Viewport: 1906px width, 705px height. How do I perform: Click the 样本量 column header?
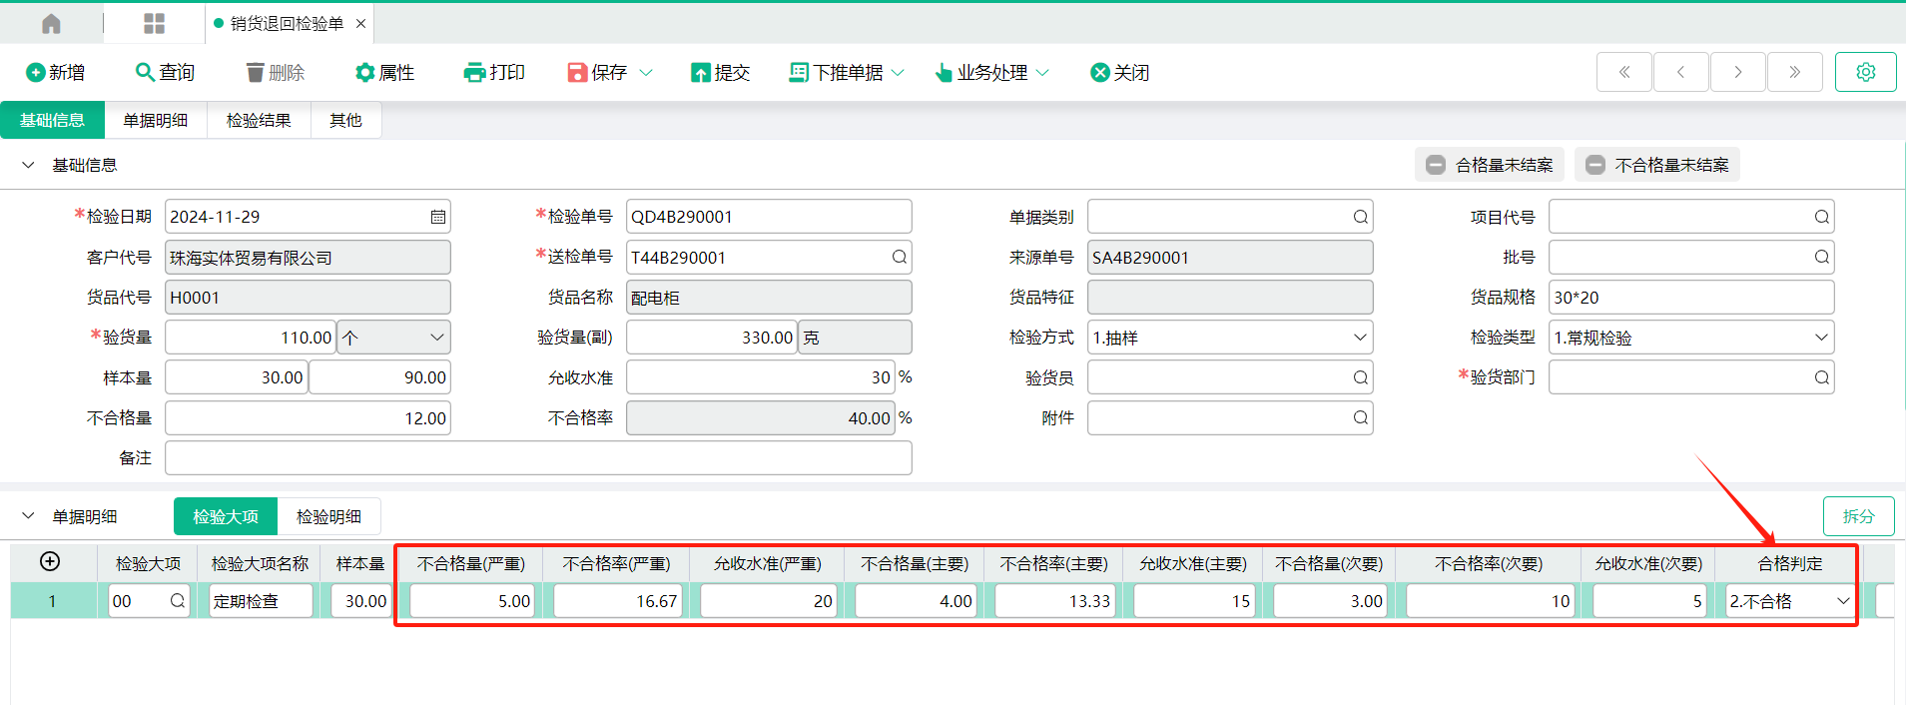pos(359,564)
